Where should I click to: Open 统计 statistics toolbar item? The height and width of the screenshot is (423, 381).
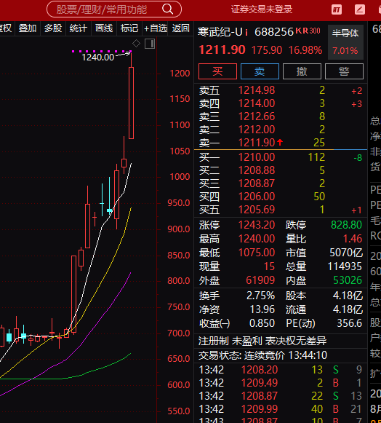tap(79, 28)
